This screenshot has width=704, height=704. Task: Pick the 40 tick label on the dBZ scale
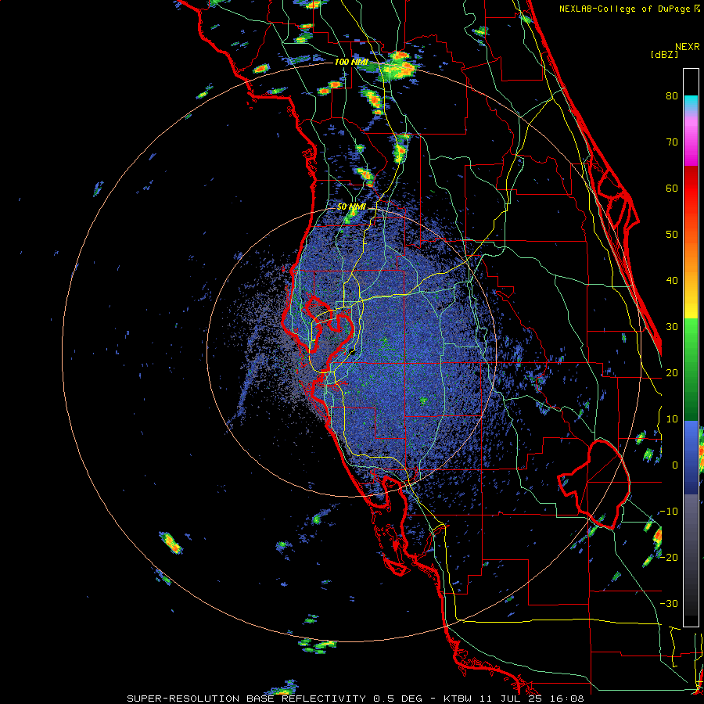(672, 281)
